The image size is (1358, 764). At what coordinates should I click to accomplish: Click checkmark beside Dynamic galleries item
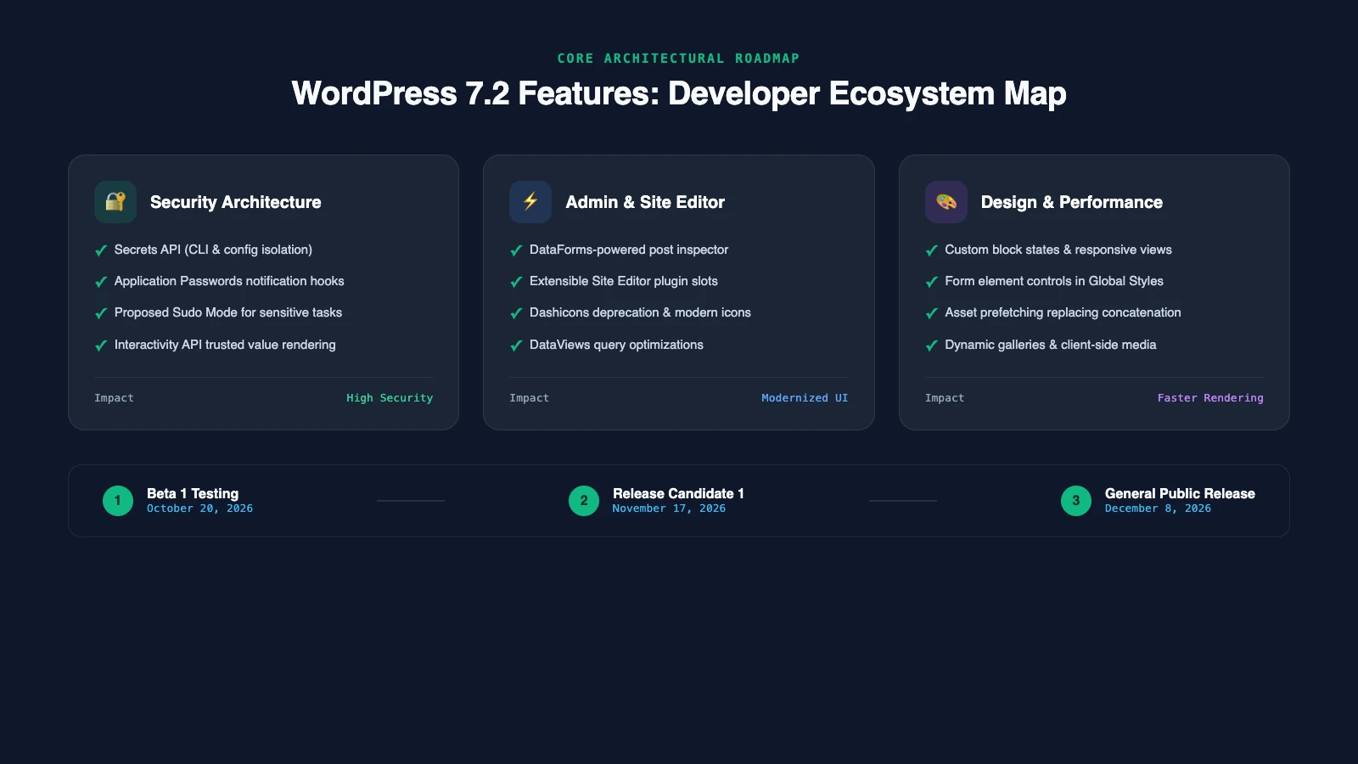pyautogui.click(x=932, y=345)
